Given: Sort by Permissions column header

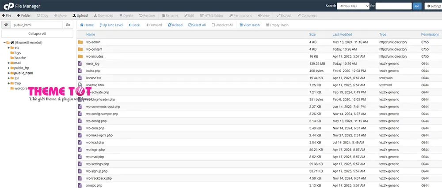Looking at the screenshot, I should click(x=430, y=34).
